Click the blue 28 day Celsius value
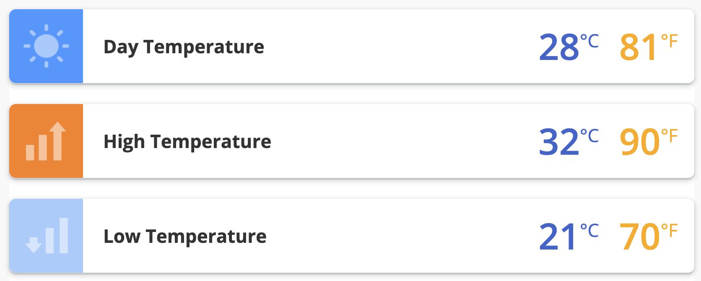 click(x=559, y=48)
